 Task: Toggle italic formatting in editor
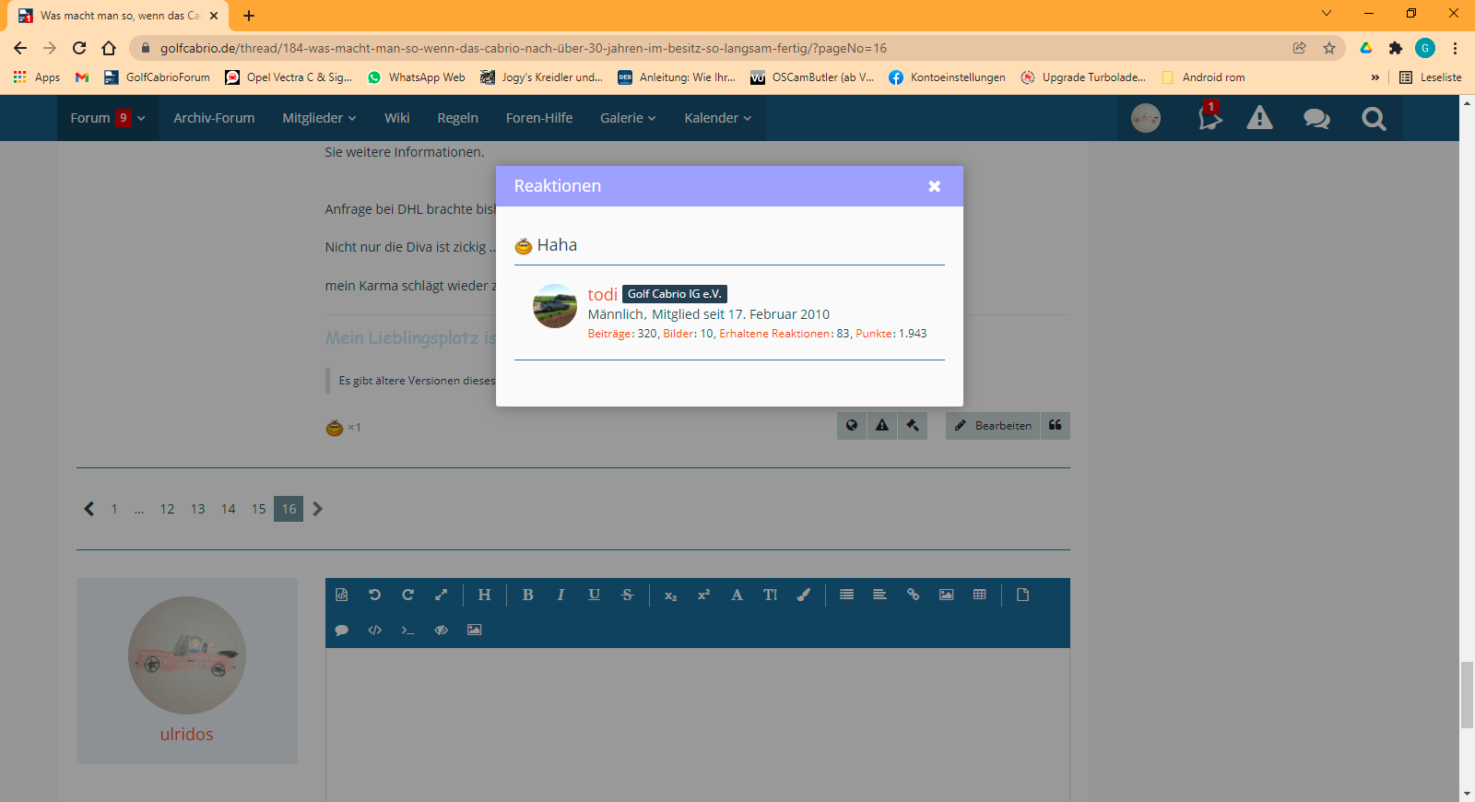click(x=560, y=596)
